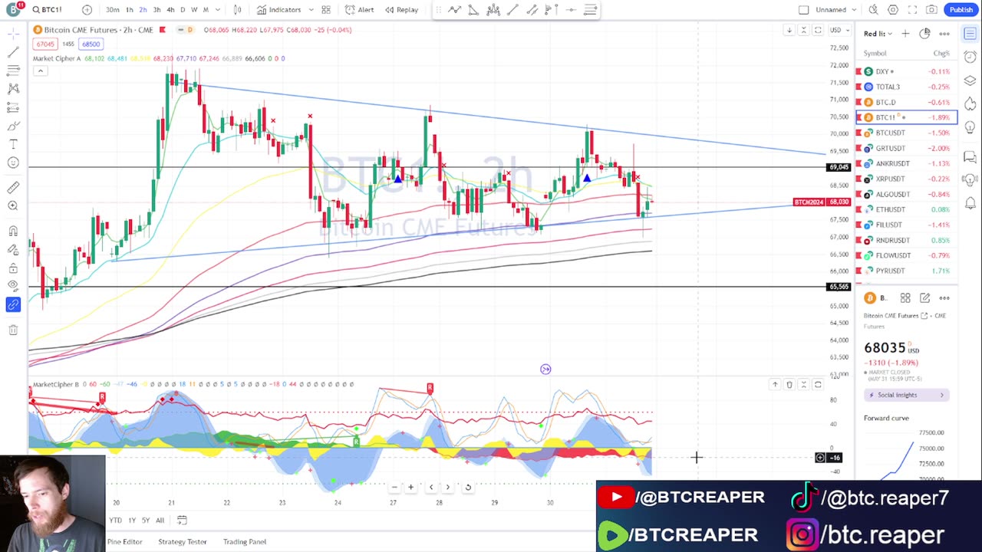Open the Strategy Tester tab
Screen dimensions: 982x552
(x=183, y=542)
